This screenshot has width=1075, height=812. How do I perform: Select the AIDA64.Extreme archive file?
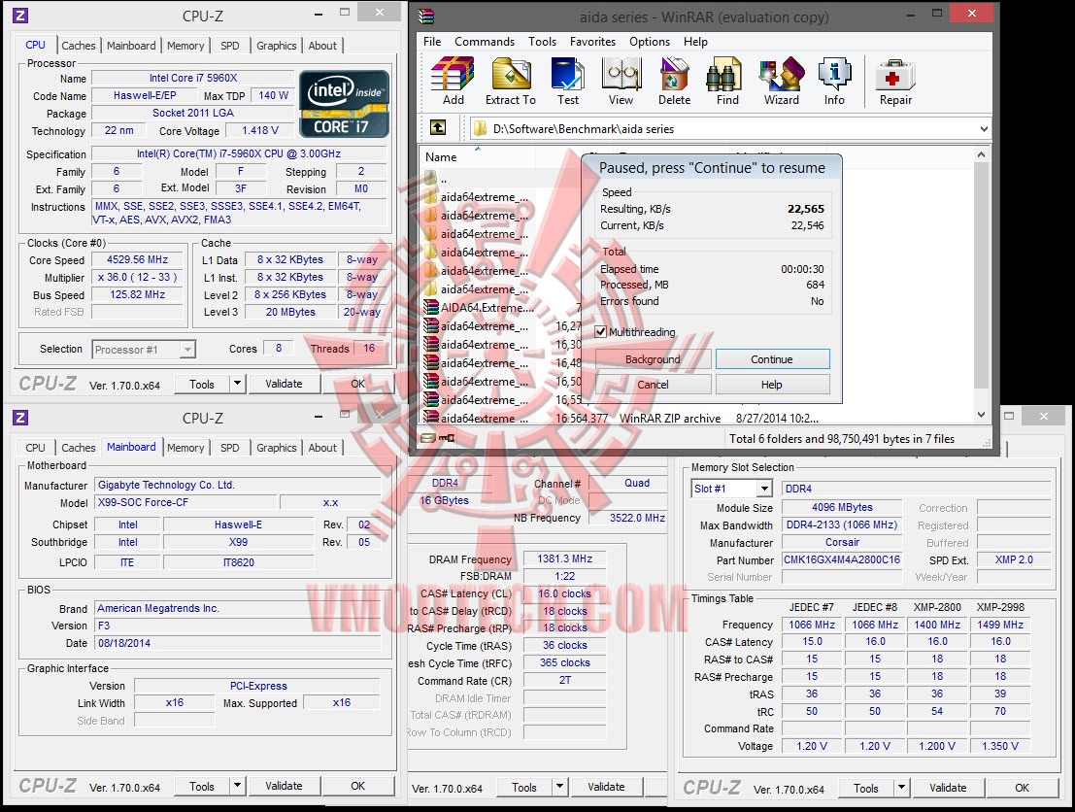click(x=479, y=307)
